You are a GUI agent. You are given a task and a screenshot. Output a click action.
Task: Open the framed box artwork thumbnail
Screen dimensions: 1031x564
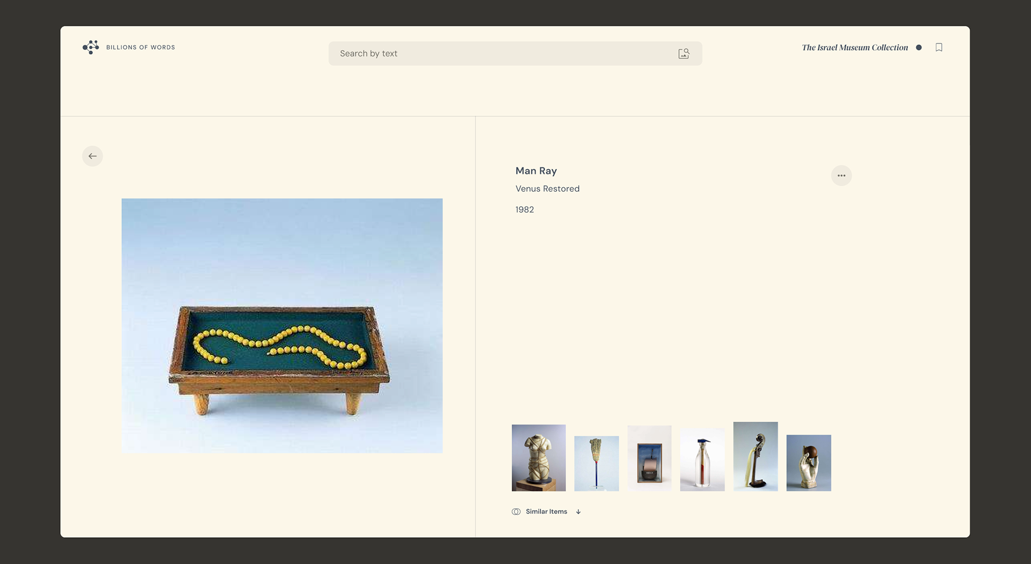click(x=649, y=458)
